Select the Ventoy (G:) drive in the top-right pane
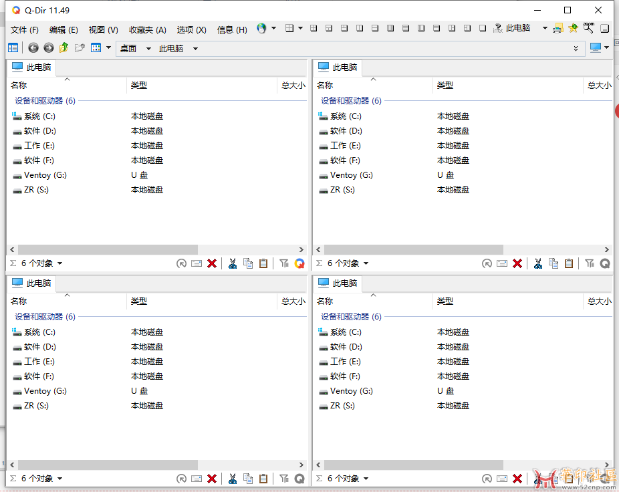Viewport: 619px width, 492px height. (351, 175)
